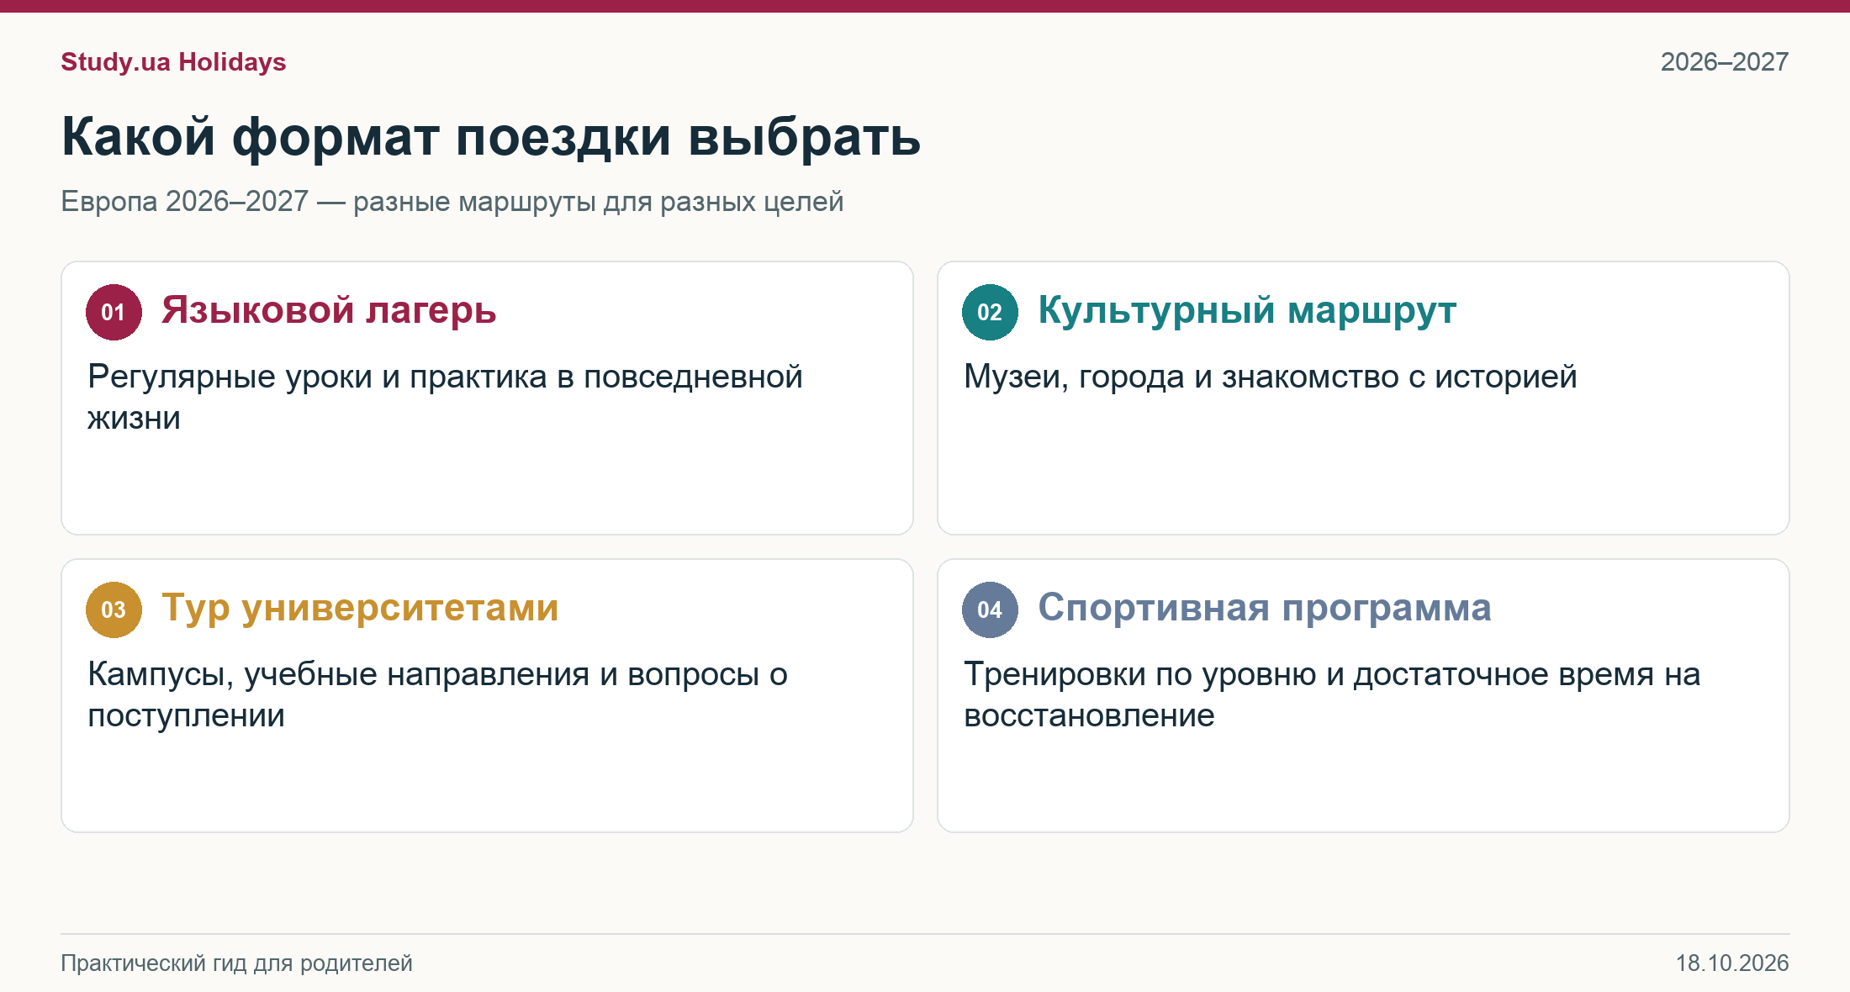Click the footer date 18.10.2026
This screenshot has width=1850, height=992.
click(1732, 963)
